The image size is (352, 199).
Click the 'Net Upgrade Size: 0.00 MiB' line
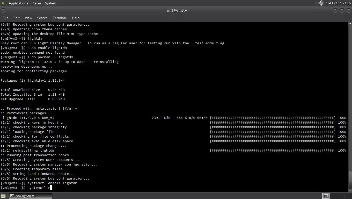[33, 99]
